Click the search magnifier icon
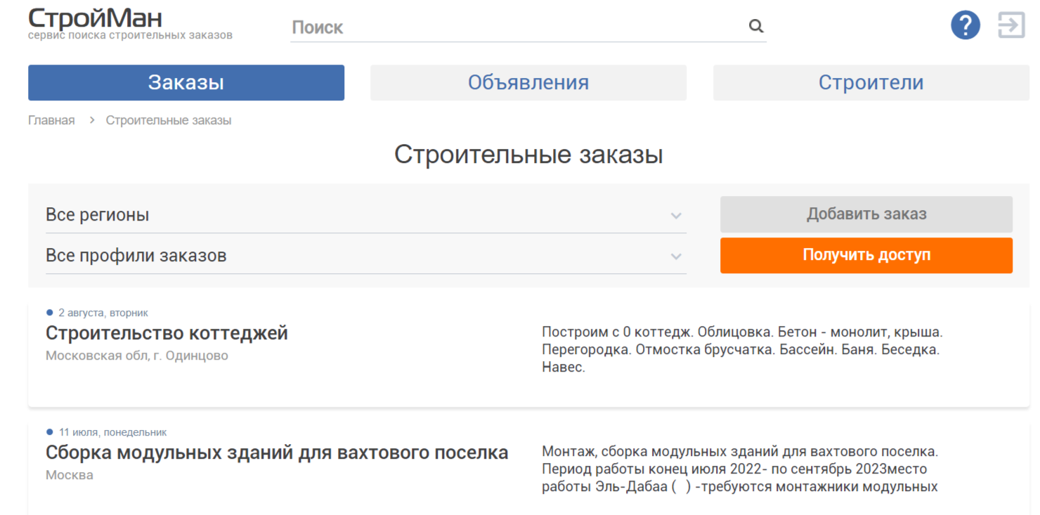Viewport: 1040px width, 515px height. pyautogui.click(x=756, y=26)
